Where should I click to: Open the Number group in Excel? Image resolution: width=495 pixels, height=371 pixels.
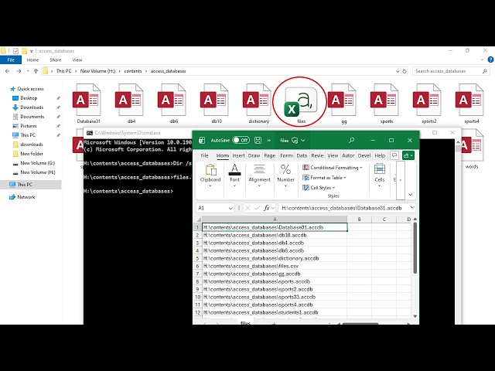(285, 175)
